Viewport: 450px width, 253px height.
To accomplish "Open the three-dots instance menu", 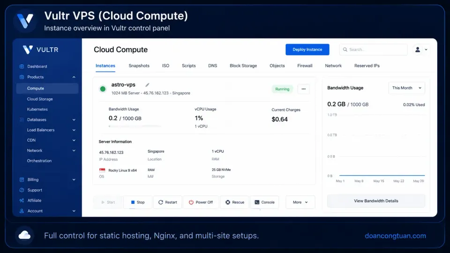I will (303, 89).
